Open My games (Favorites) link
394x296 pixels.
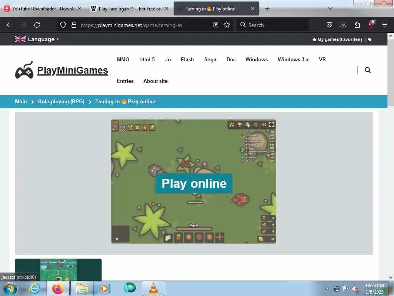pos(337,39)
